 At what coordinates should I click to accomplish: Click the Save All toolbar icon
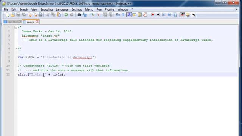[x=24, y=15]
